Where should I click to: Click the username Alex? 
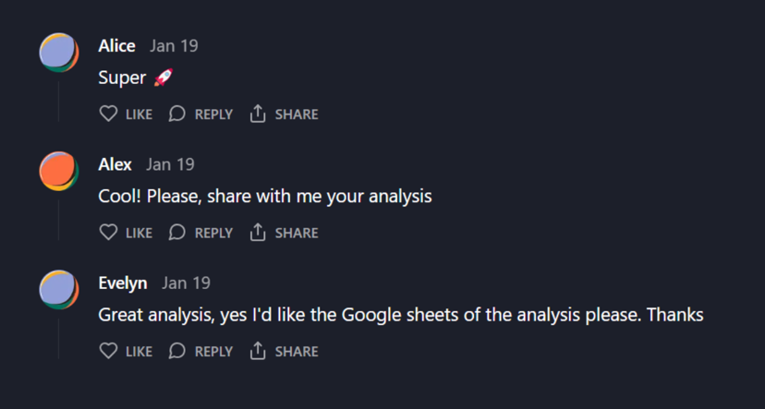coord(115,164)
